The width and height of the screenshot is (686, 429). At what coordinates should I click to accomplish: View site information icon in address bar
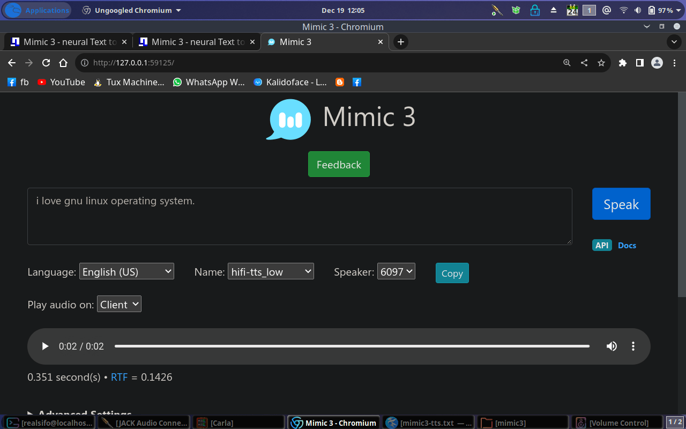coord(85,63)
